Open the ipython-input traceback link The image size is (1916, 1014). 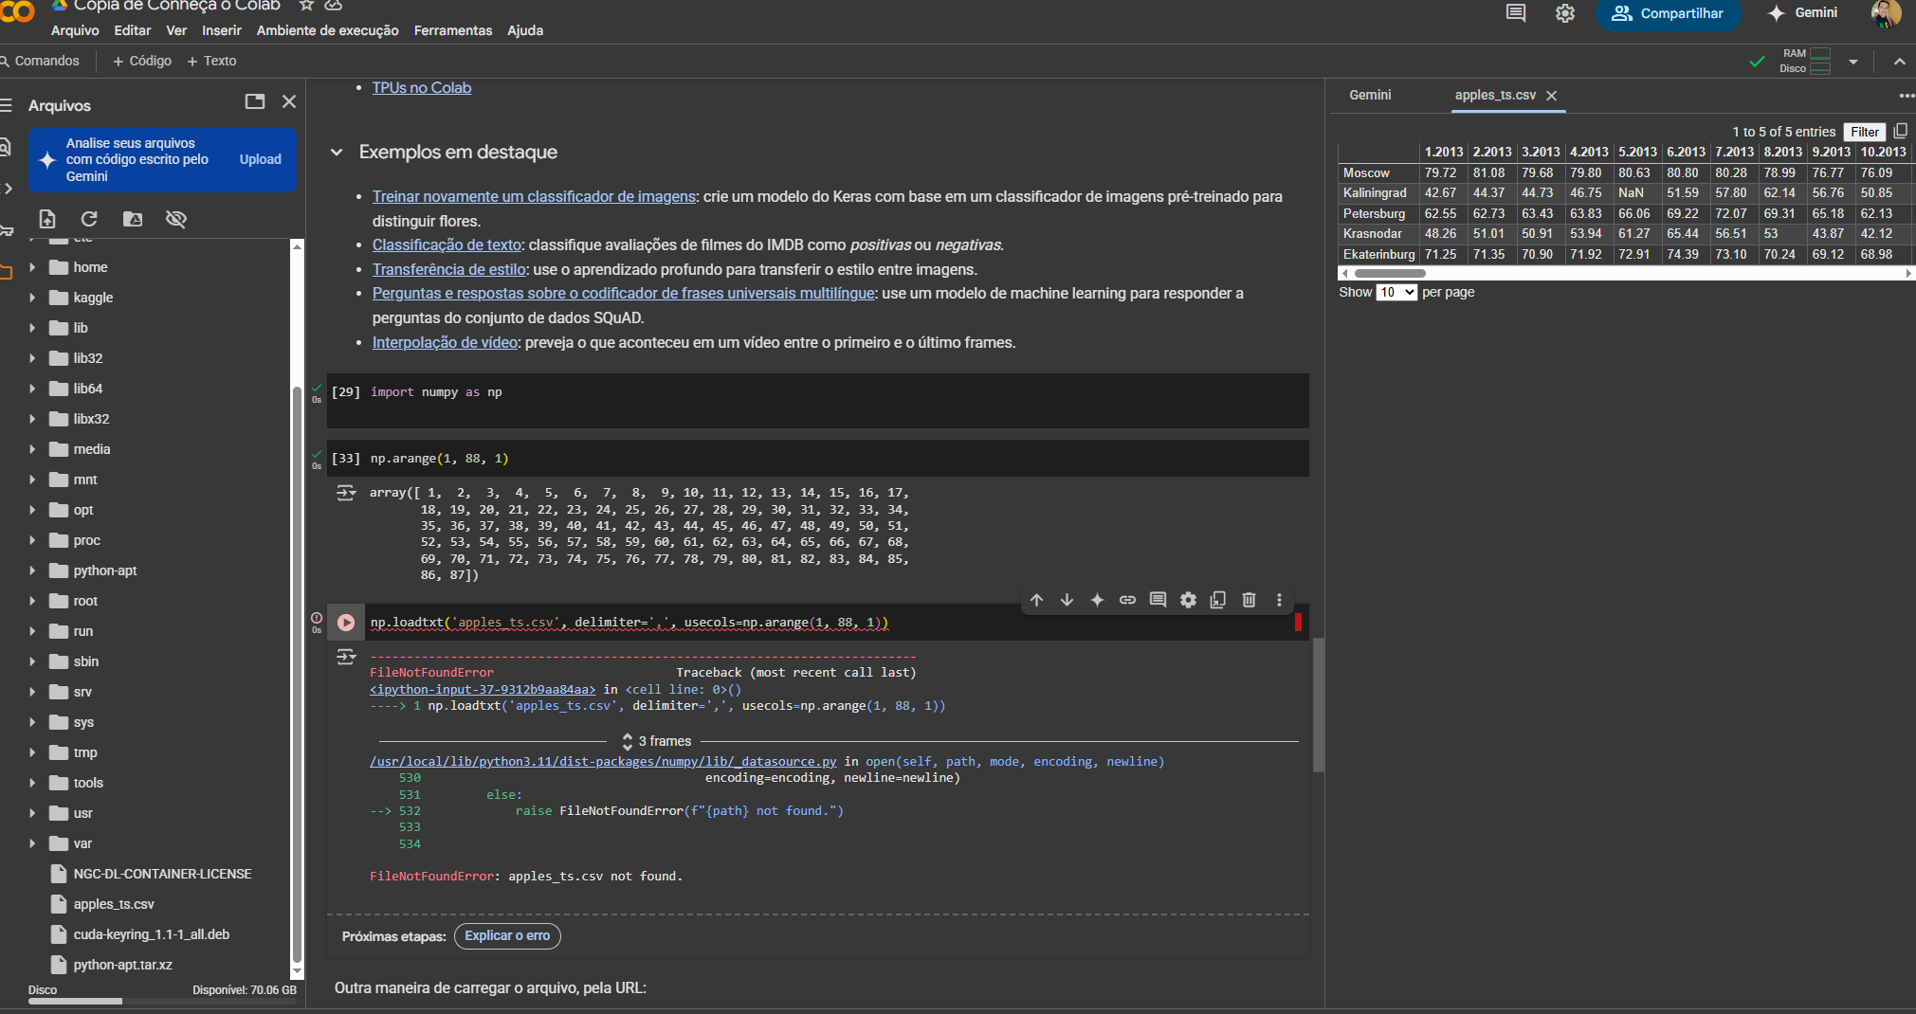(x=483, y=690)
